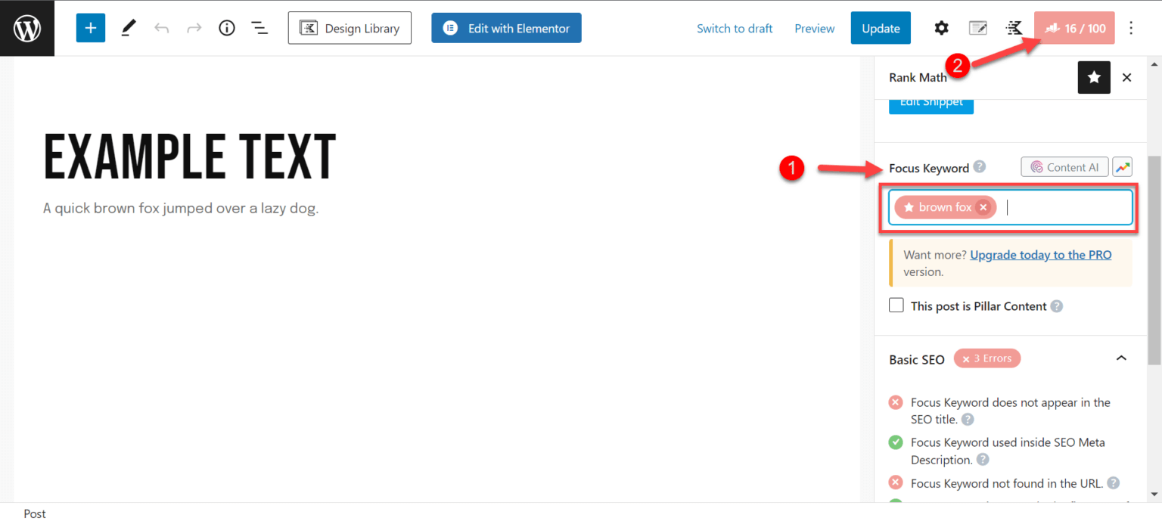Click the quick brown fox paragraph
The image size is (1162, 524).
pyautogui.click(x=181, y=208)
